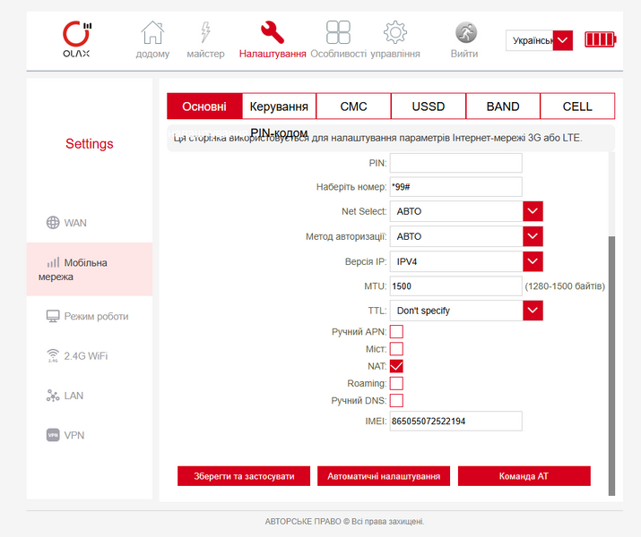Click Зберегти та застосувати button
Image resolution: width=641 pixels, height=537 pixels.
[x=244, y=476]
